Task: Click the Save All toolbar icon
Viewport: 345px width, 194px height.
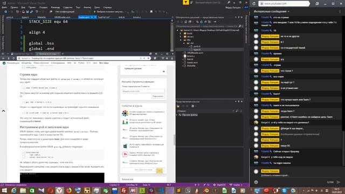Action: [x=31, y=12]
